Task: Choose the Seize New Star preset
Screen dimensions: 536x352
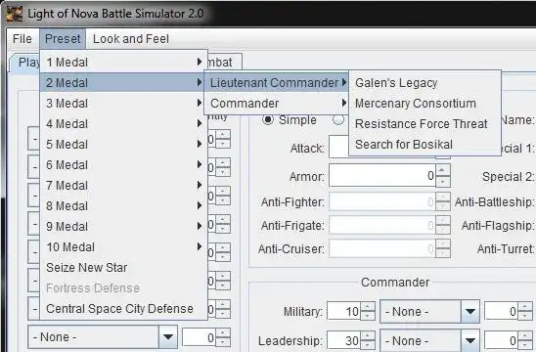Action: [124, 267]
